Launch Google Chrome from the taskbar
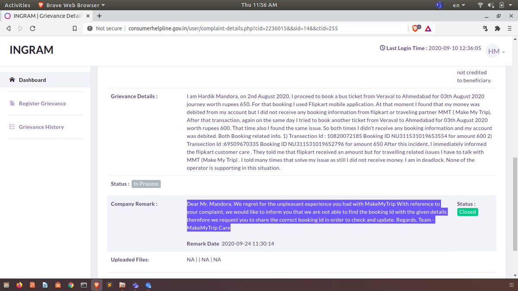The height and width of the screenshot is (291, 518). pos(71,285)
